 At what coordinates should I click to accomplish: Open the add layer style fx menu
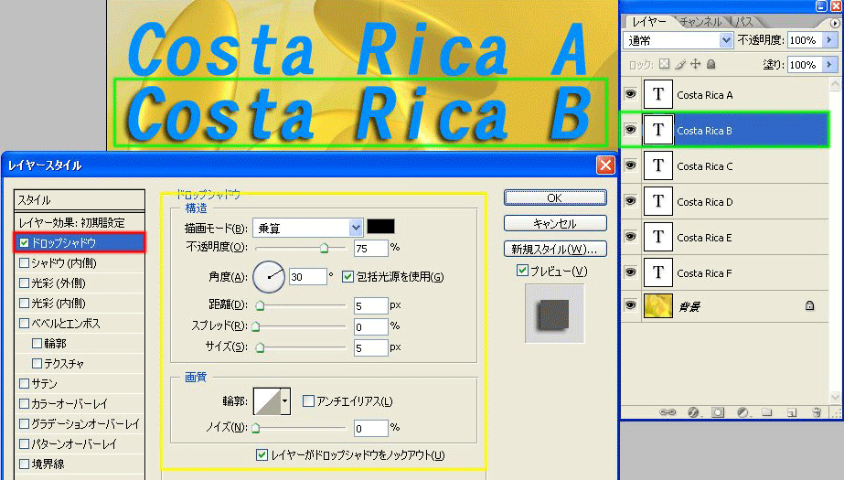click(693, 412)
